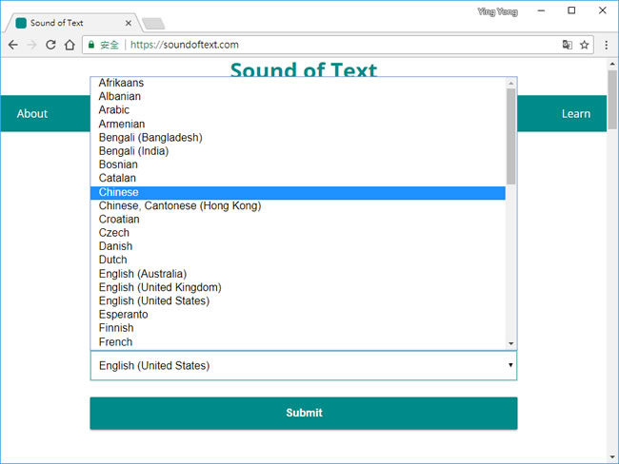
Task: Maximize the Chrome window
Action: pyautogui.click(x=571, y=10)
